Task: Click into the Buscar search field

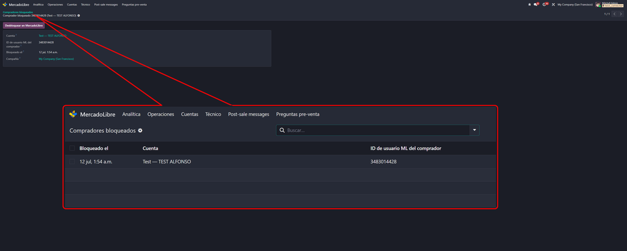Action: coord(377,130)
